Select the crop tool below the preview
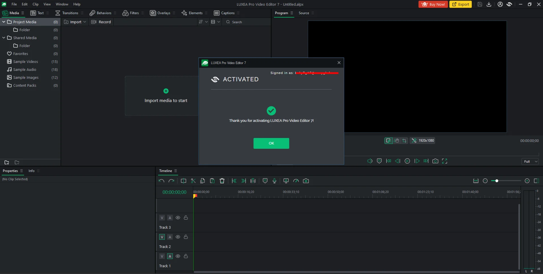 click(404, 141)
